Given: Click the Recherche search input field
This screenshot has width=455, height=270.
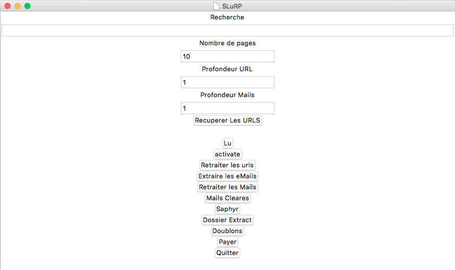Looking at the screenshot, I should tap(227, 30).
